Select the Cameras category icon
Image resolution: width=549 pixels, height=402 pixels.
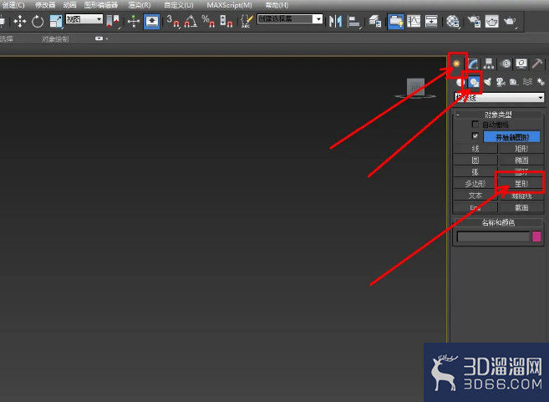(501, 82)
